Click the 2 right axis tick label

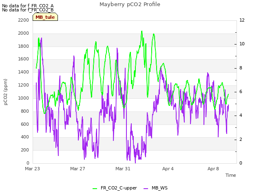(241, 139)
